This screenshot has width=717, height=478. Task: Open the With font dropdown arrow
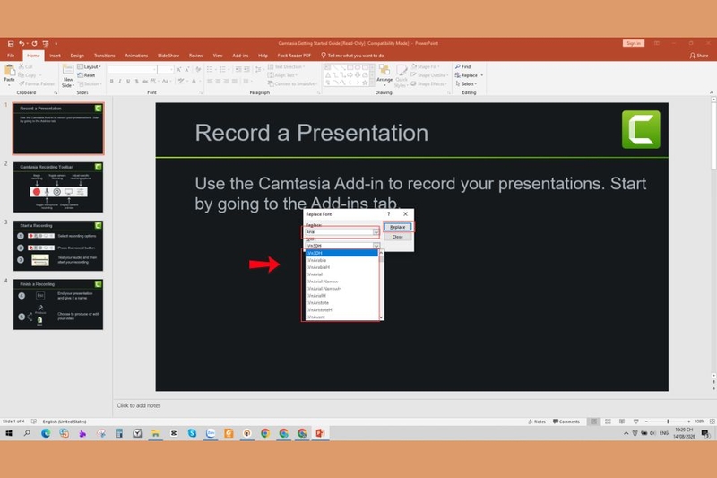point(376,246)
